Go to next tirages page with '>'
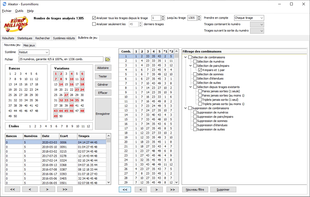Screen dimensions: 310x197 point(47,189)
